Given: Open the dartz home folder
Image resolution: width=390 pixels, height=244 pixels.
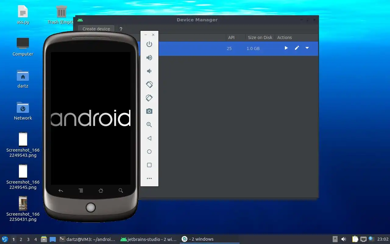Looking at the screenshot, I should click(x=23, y=79).
